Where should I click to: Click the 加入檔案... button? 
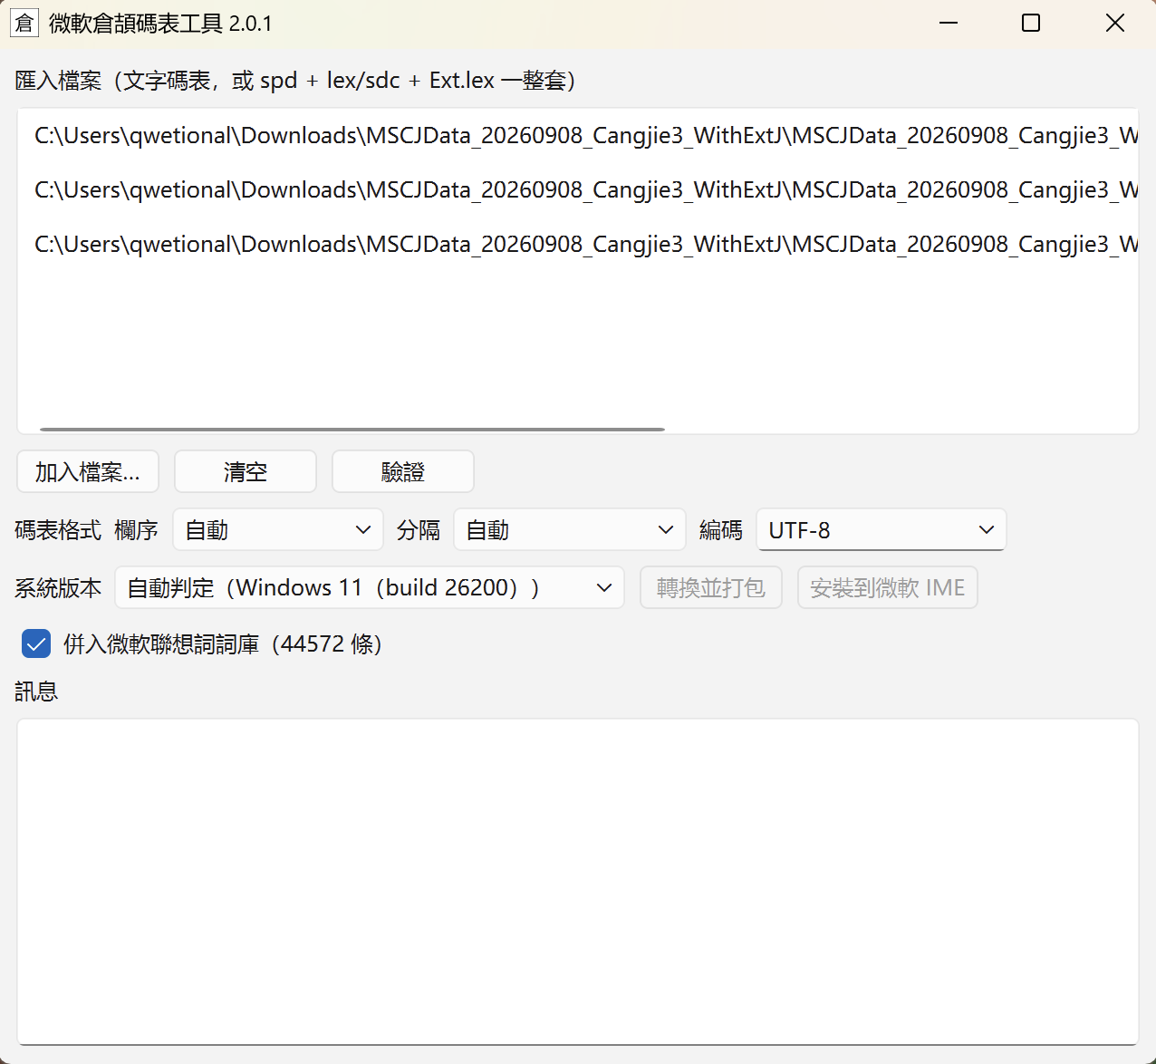88,471
